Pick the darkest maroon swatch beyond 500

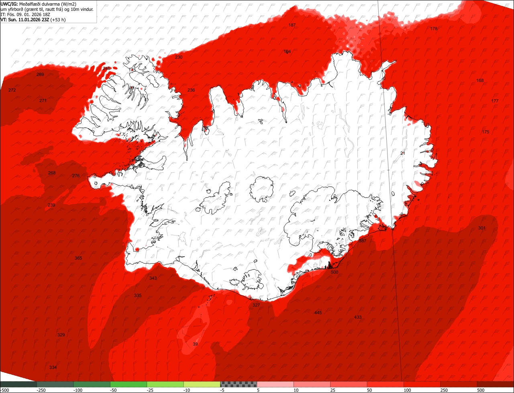tap(496, 385)
